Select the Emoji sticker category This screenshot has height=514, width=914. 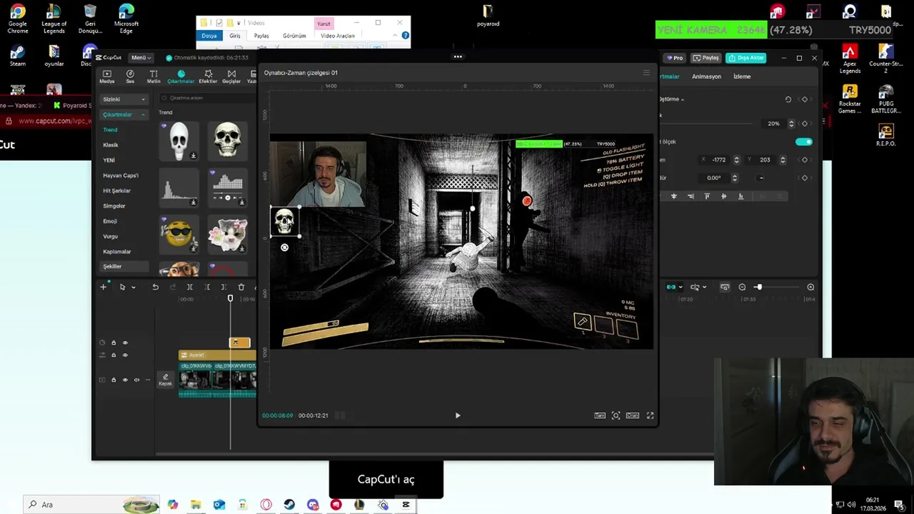110,221
